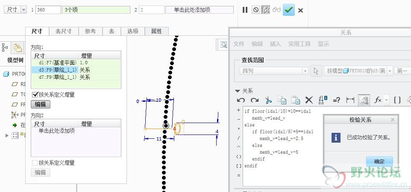Click the no-preview circle-slash icon
This screenshot has width=411, height=192.
[x=256, y=10]
